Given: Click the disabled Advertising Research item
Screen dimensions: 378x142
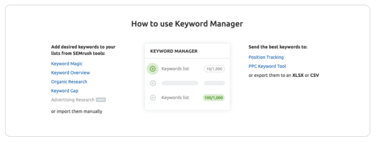Looking at the screenshot, I should 73,100.
